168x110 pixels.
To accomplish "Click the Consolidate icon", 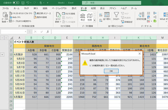I will coord(155,13).
